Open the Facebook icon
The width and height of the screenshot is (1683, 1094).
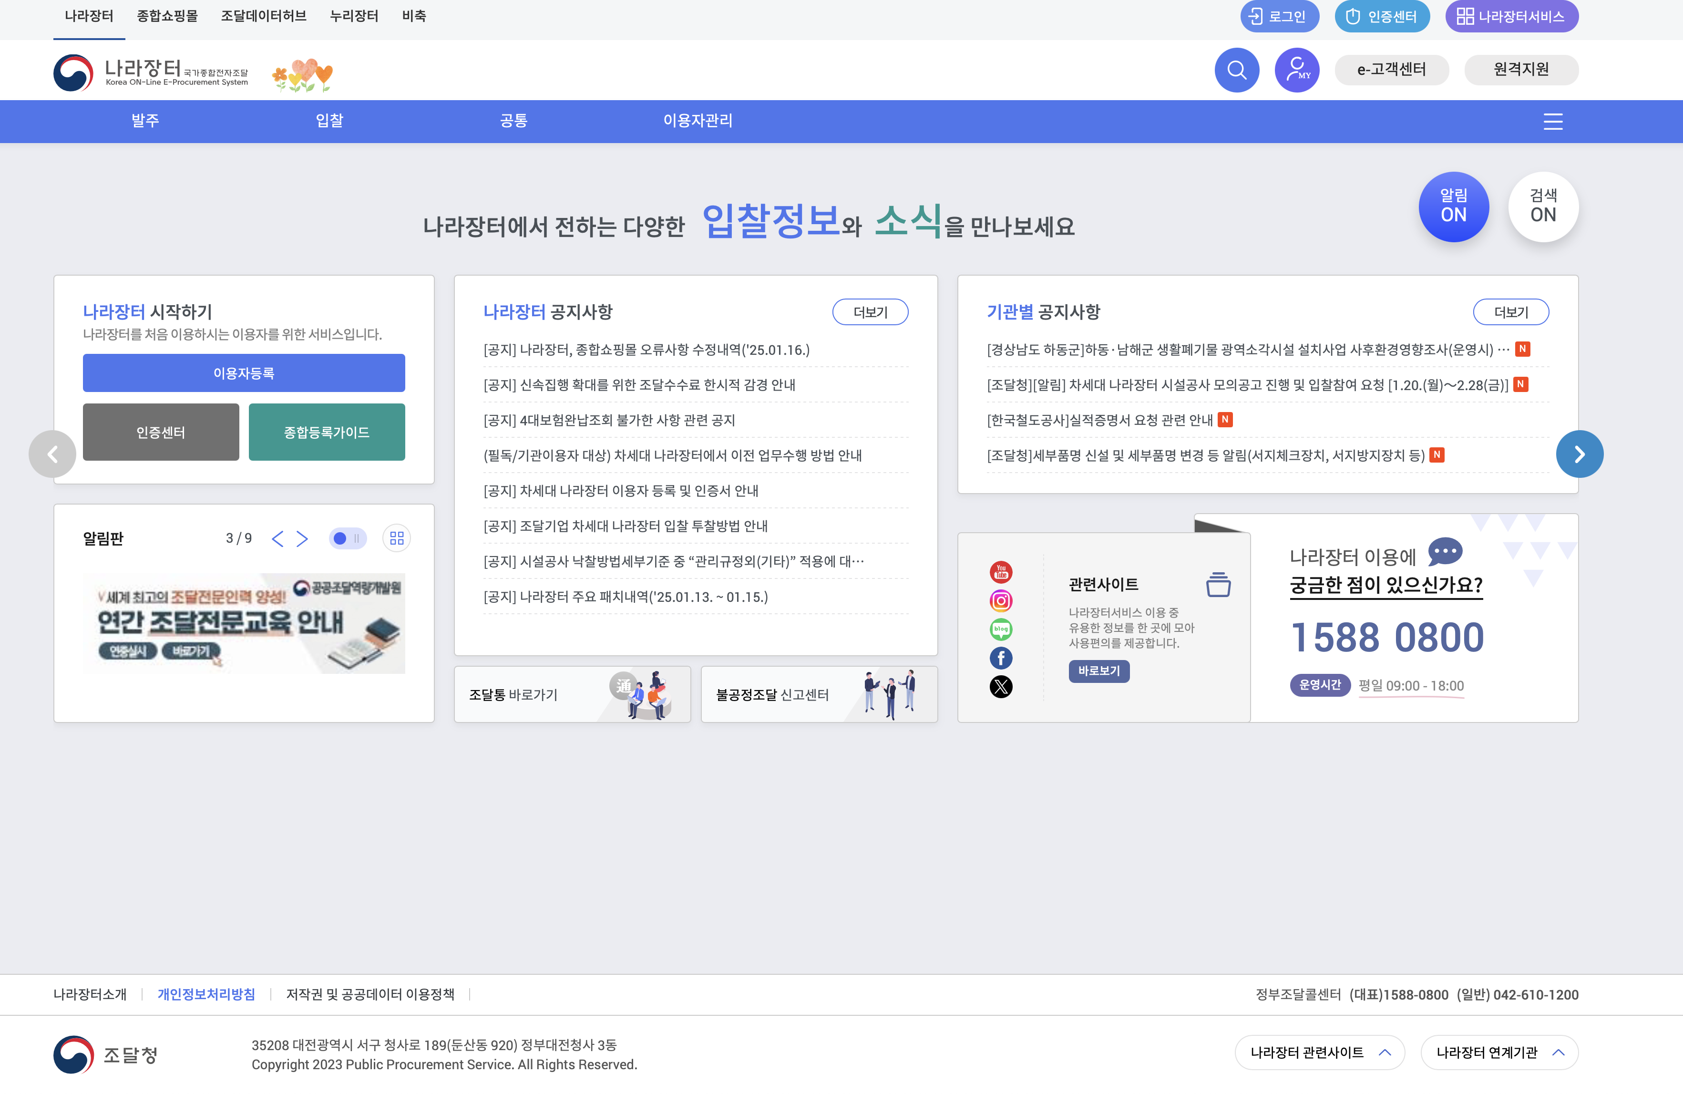click(1001, 658)
